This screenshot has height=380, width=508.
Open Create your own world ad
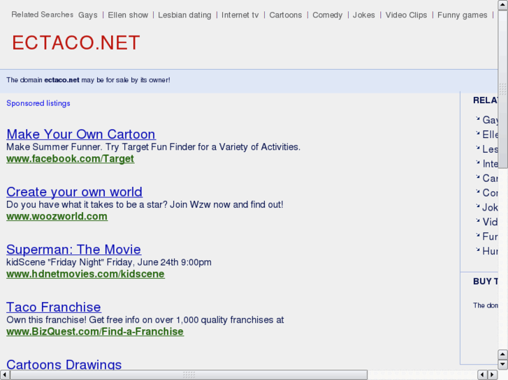pyautogui.click(x=74, y=192)
